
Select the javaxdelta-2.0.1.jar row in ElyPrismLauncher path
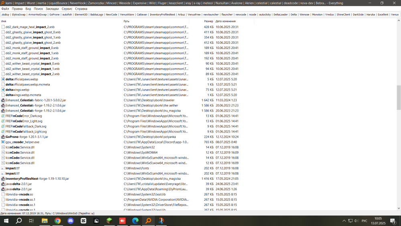[x=19, y=189]
